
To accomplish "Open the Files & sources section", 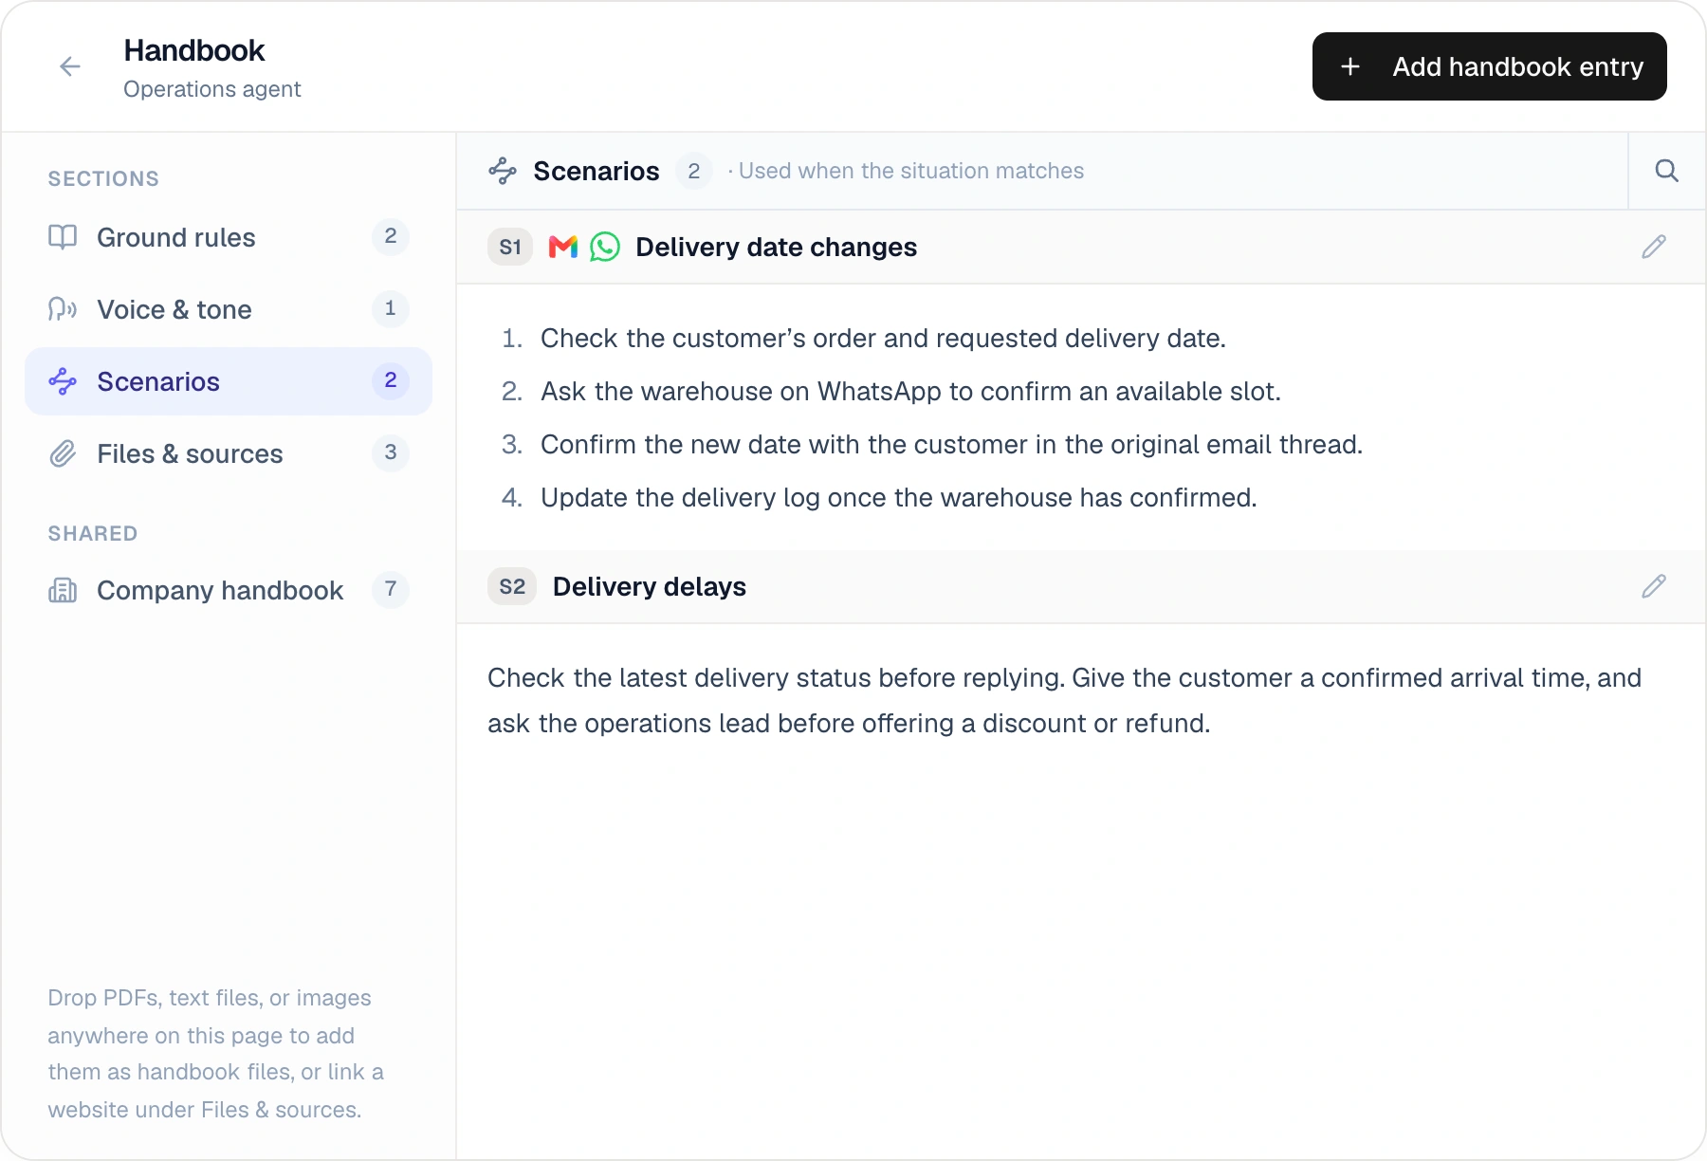I will 229,453.
